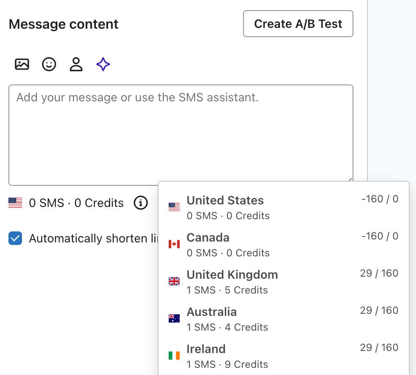Click the 0 SMS · 0 Credits summary below message box
The width and height of the screenshot is (416, 375).
(76, 203)
